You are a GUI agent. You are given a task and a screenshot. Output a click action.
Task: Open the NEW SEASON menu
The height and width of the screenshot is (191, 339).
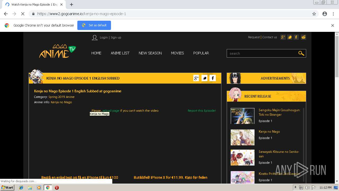pos(150,53)
